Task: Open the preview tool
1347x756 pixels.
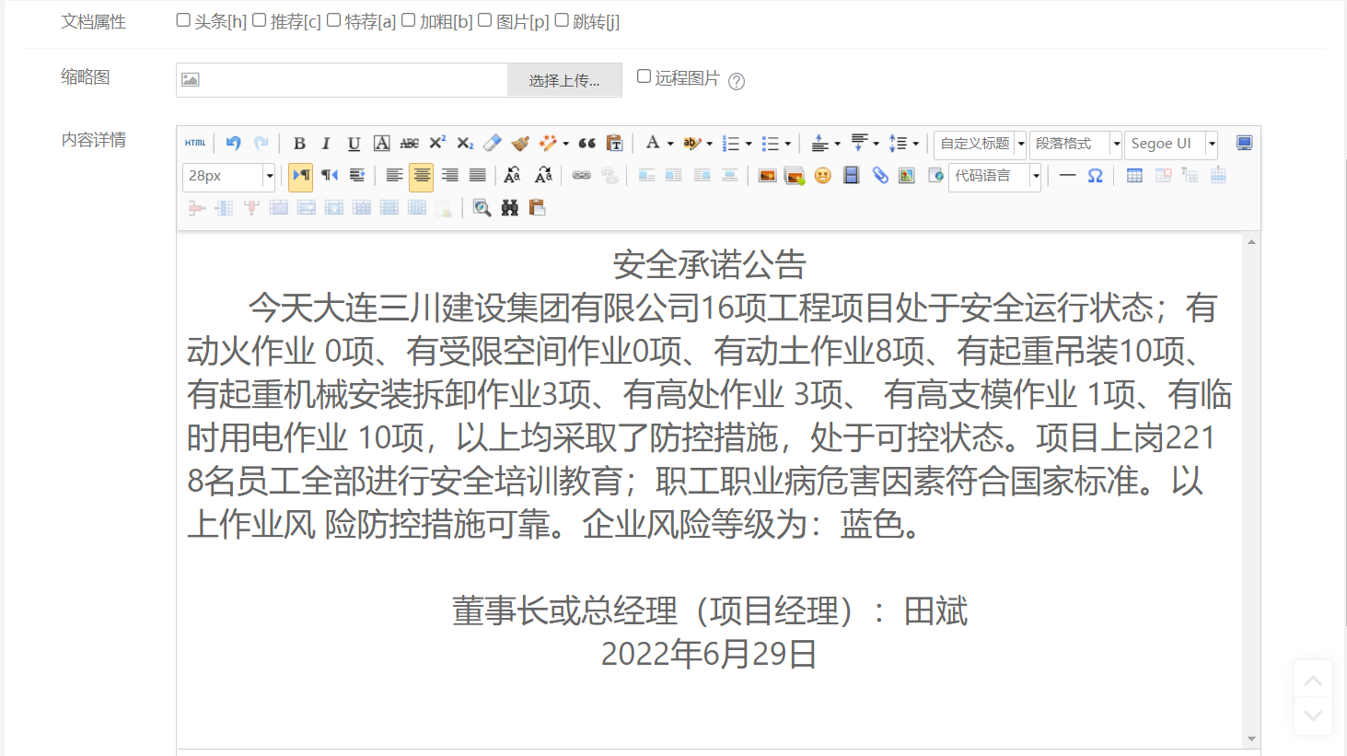Action: click(482, 208)
